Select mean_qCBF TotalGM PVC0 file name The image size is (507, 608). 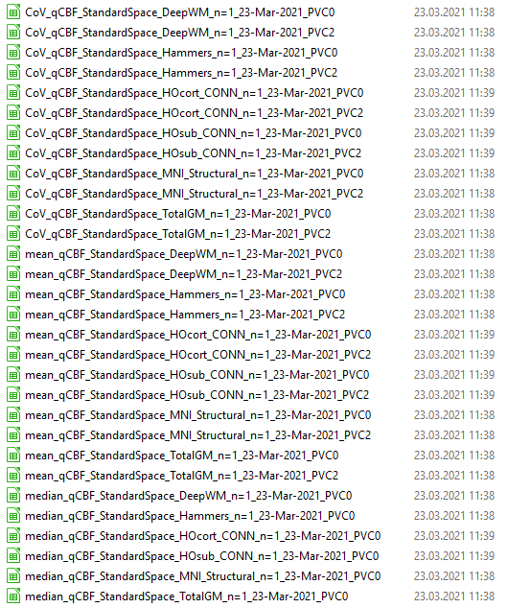[x=182, y=456]
